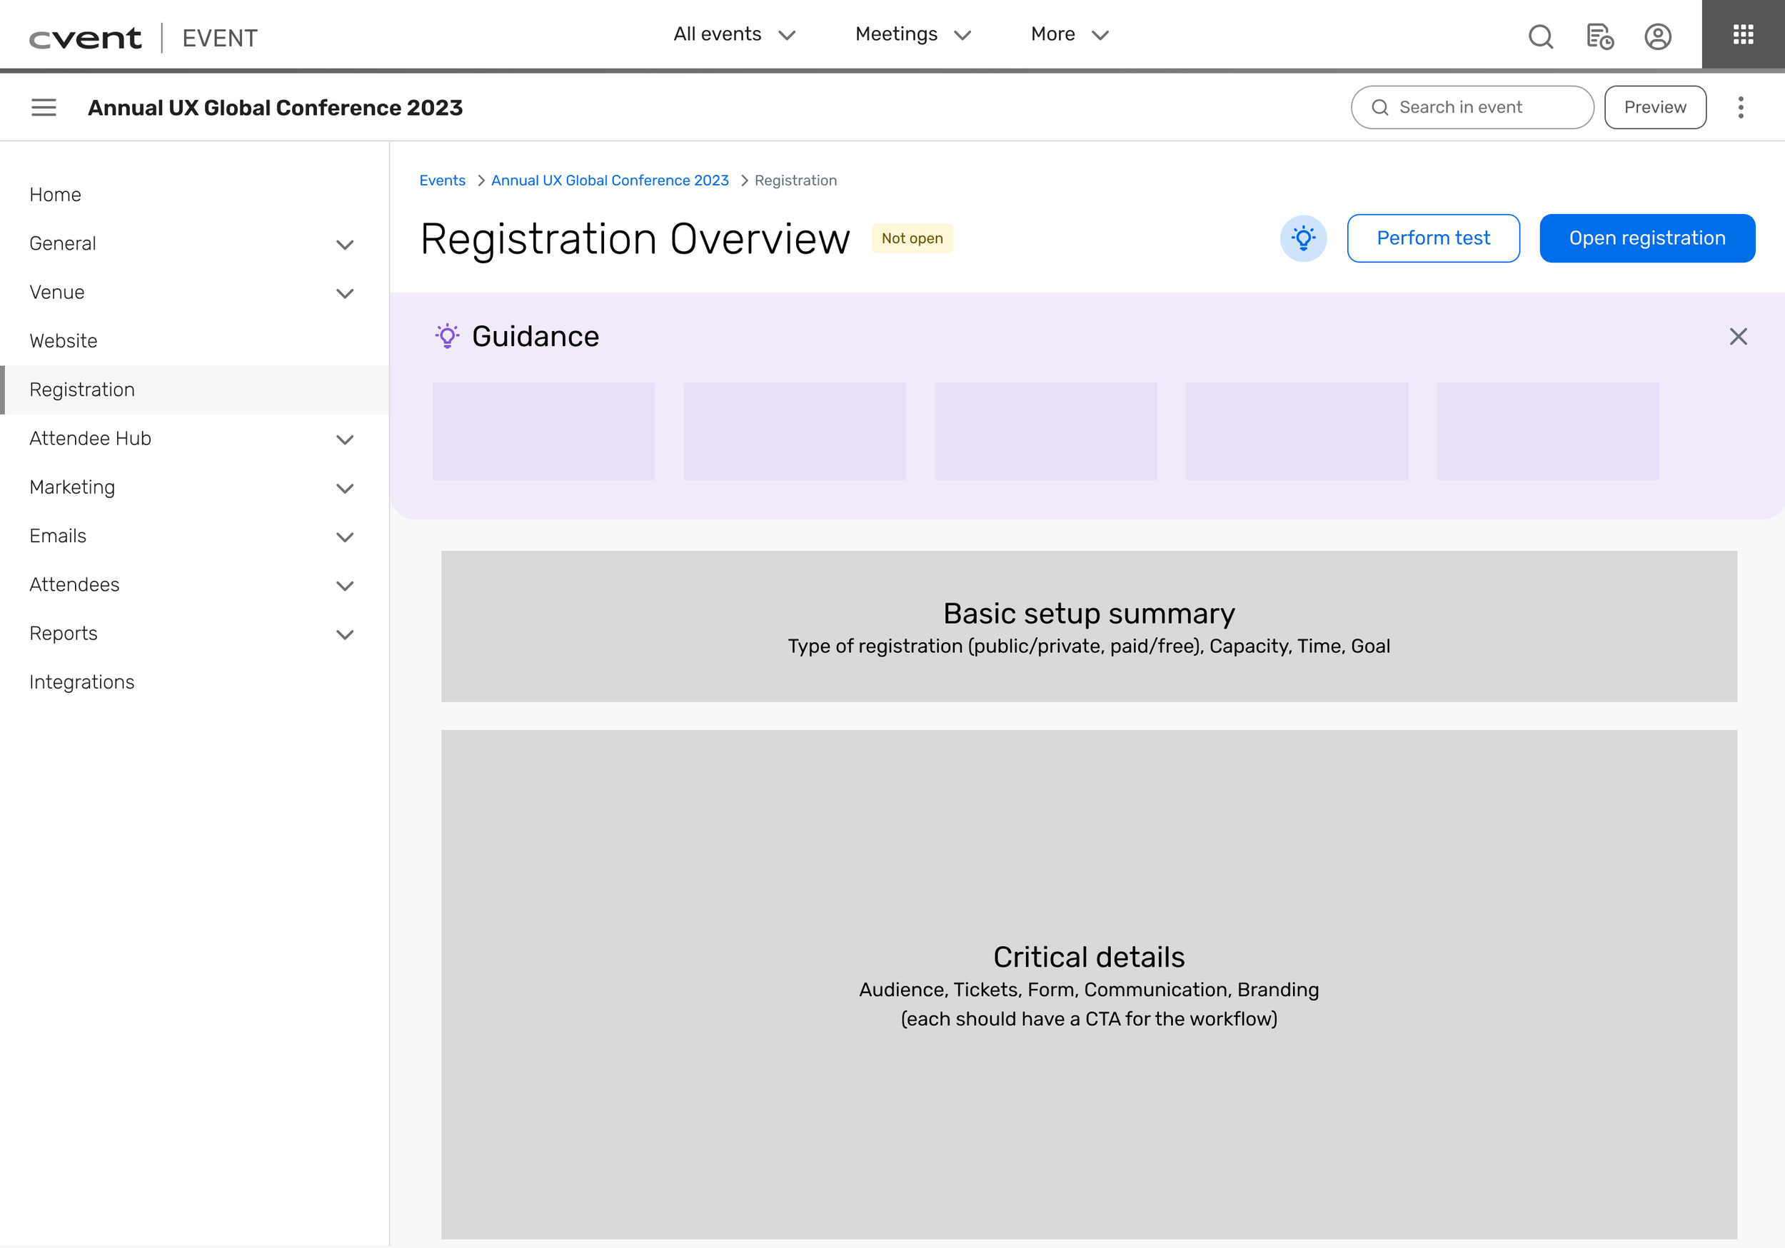Toggle the hamburger side navigation menu
The height and width of the screenshot is (1248, 1785).
(44, 107)
